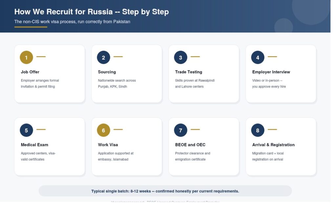Select the 'Trade Testing' card title
Viewport: 336px width, 203px height.
point(189,72)
